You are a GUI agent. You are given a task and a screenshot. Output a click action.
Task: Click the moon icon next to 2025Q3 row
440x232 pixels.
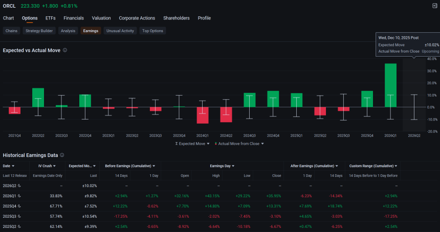pyautogui.click(x=19, y=216)
